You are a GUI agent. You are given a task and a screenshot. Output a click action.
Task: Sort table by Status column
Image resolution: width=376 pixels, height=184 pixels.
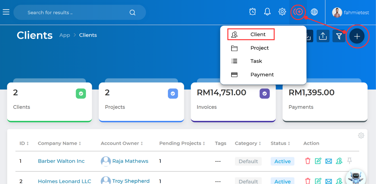click(280, 143)
